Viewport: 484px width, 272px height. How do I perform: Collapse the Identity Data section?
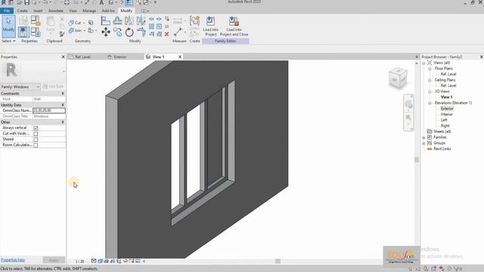(63, 105)
